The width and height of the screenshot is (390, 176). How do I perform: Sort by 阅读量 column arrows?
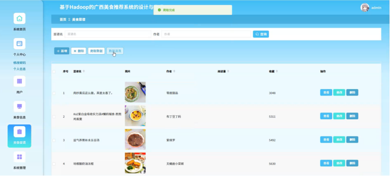tap(228, 71)
